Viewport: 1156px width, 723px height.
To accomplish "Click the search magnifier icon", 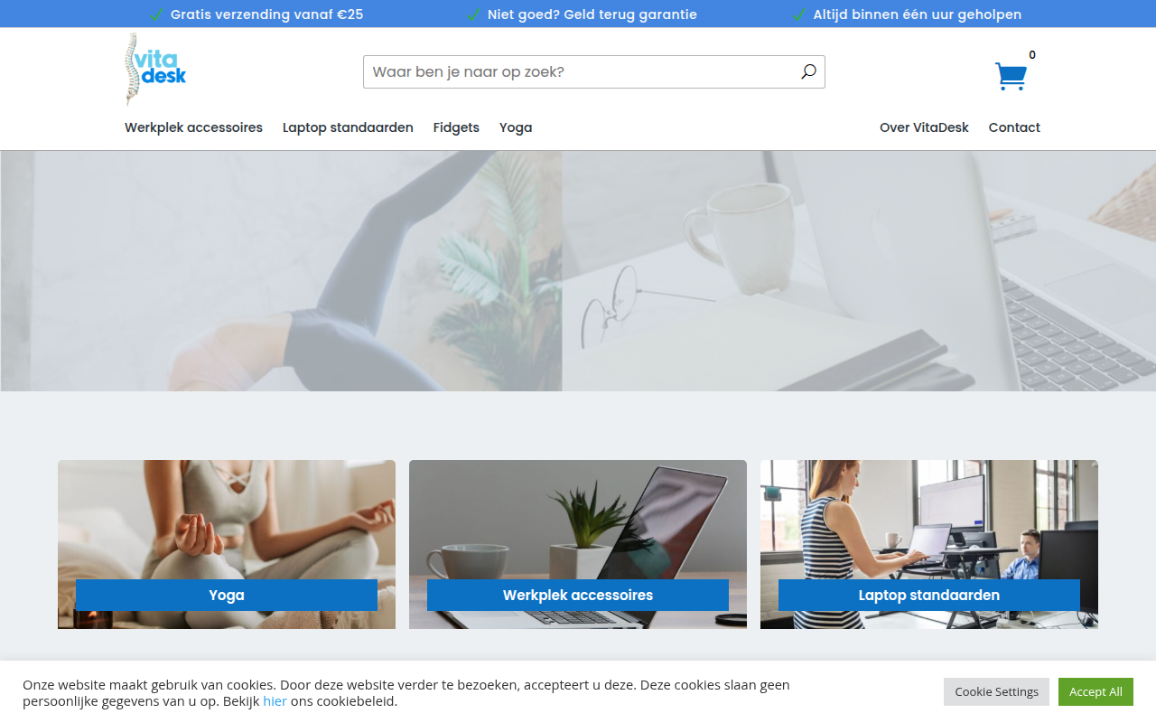I will point(808,71).
